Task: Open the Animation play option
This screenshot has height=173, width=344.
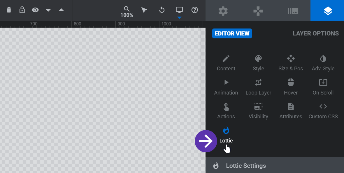Action: 226,87
